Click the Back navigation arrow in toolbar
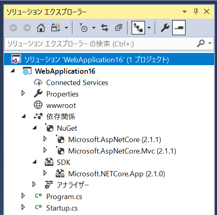The image size is (217, 215). pos(13,28)
